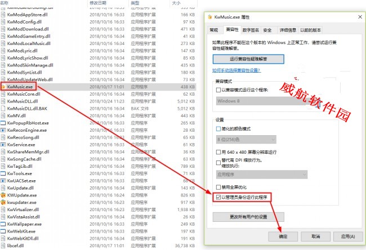Click the KwMusic.exe file icon

tap(3, 87)
